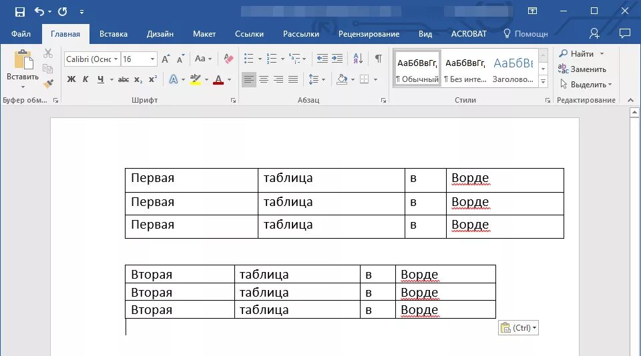Screen dimensions: 641x356
Task: Open the Paste Options (Ctrl) popup
Action: point(518,327)
